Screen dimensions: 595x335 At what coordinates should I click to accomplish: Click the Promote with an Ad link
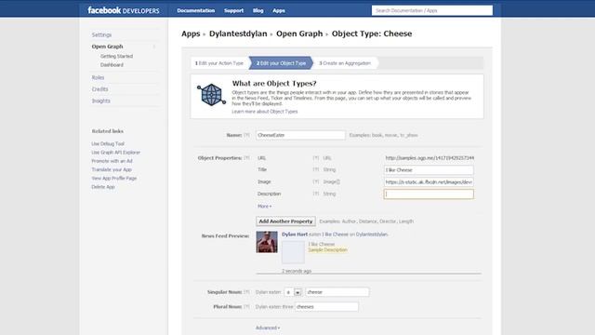pos(112,161)
